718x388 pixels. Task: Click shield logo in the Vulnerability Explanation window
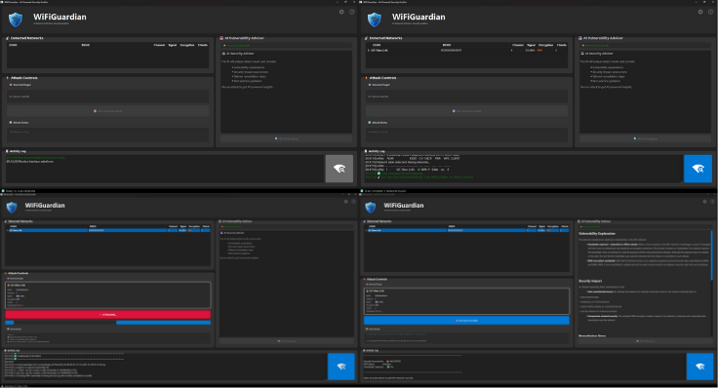(x=371, y=208)
